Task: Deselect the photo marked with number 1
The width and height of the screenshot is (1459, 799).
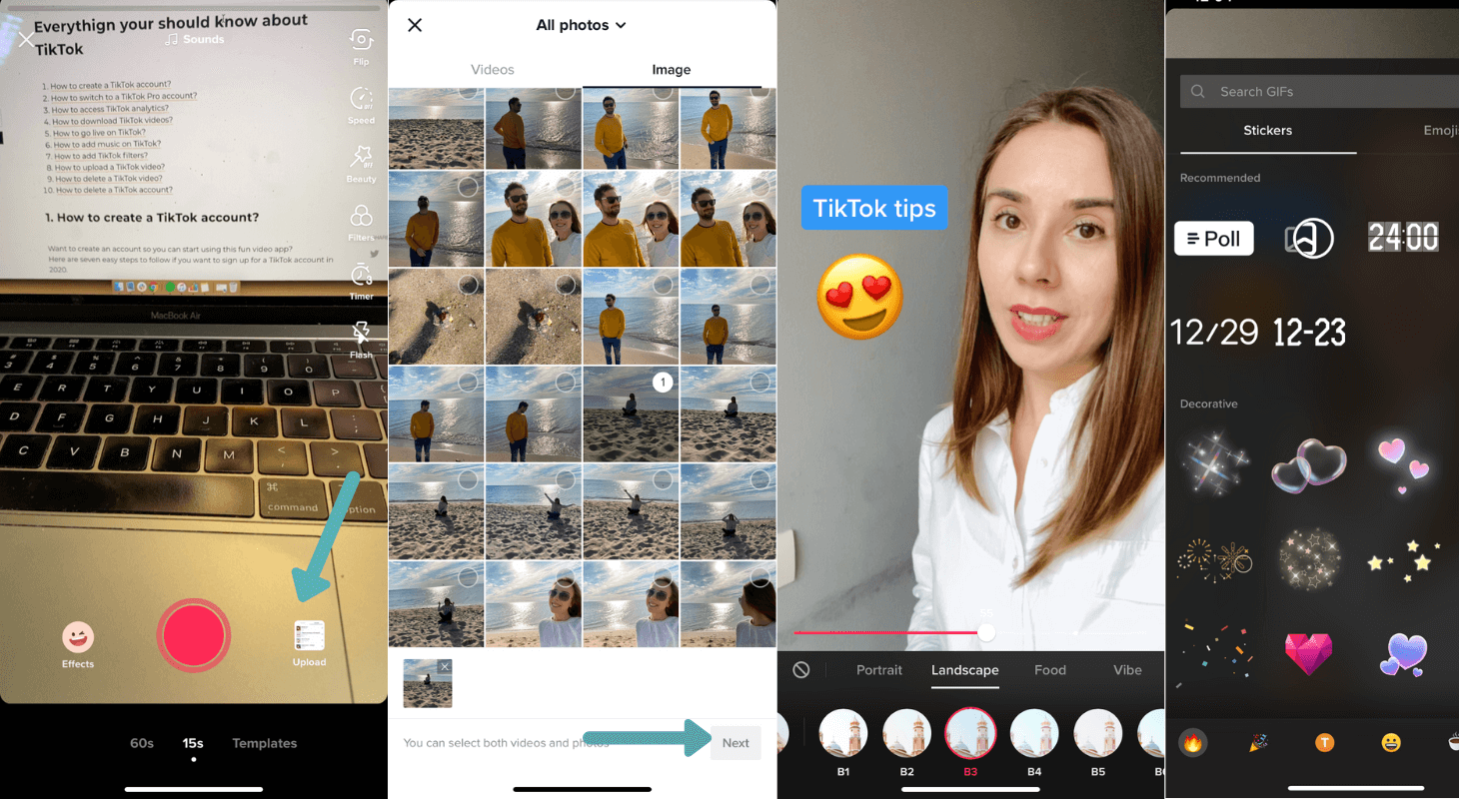Action: [662, 382]
